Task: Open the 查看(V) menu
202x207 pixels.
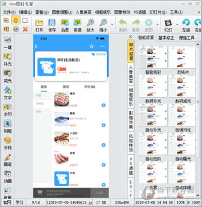Action: (42, 12)
